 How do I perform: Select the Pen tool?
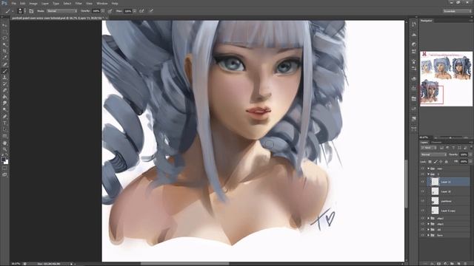point(4,117)
